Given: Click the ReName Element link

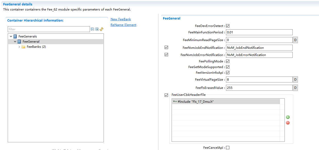Looking at the screenshot, I should 123,25.
